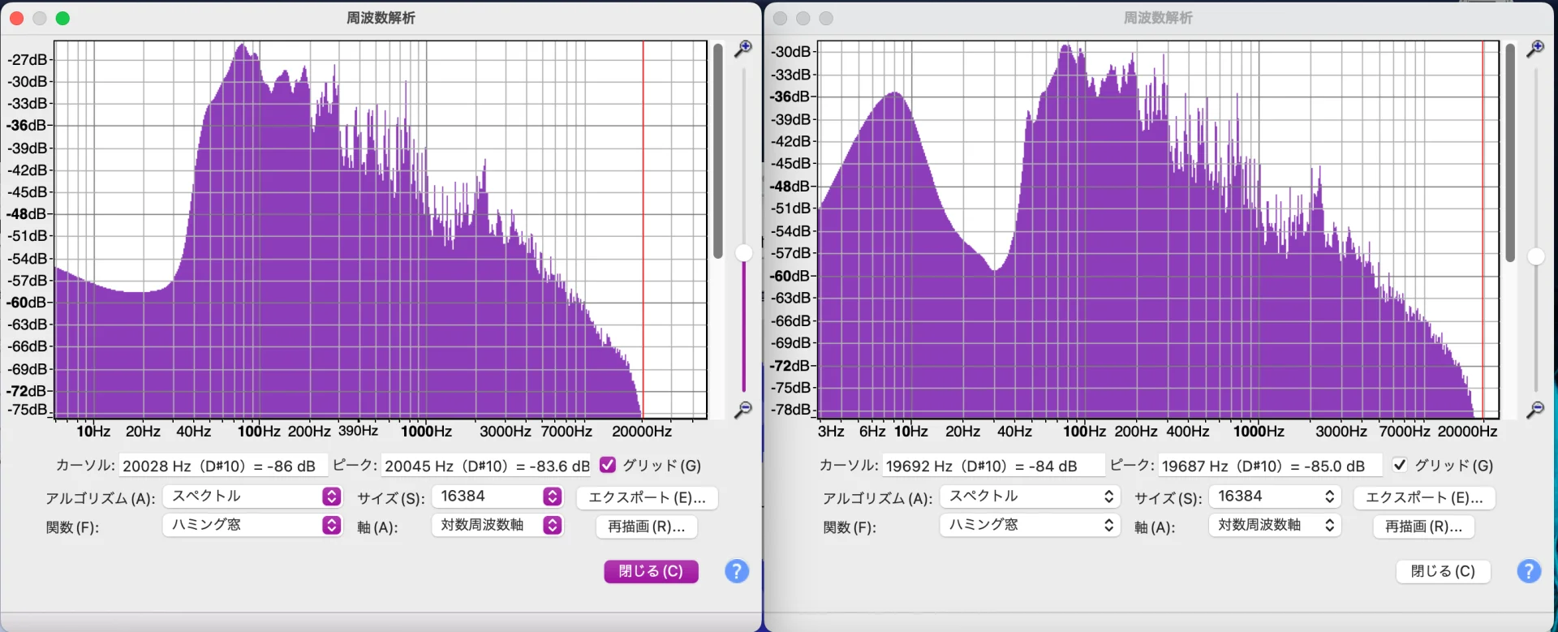Toggle グリッド checkbox in right window
This screenshot has height=632, width=1558.
1400,465
